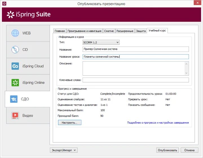
Task: Click the CD sidebar label
Action: point(25,50)
